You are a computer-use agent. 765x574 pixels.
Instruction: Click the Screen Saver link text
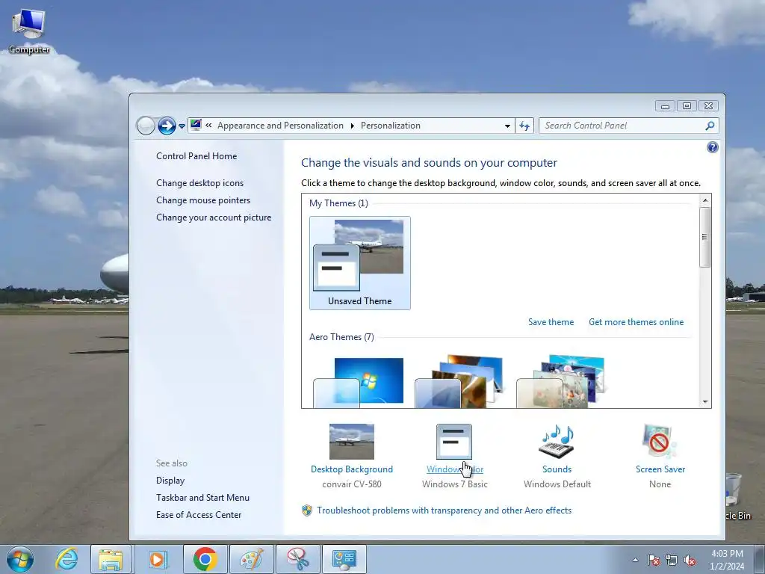pyautogui.click(x=660, y=469)
